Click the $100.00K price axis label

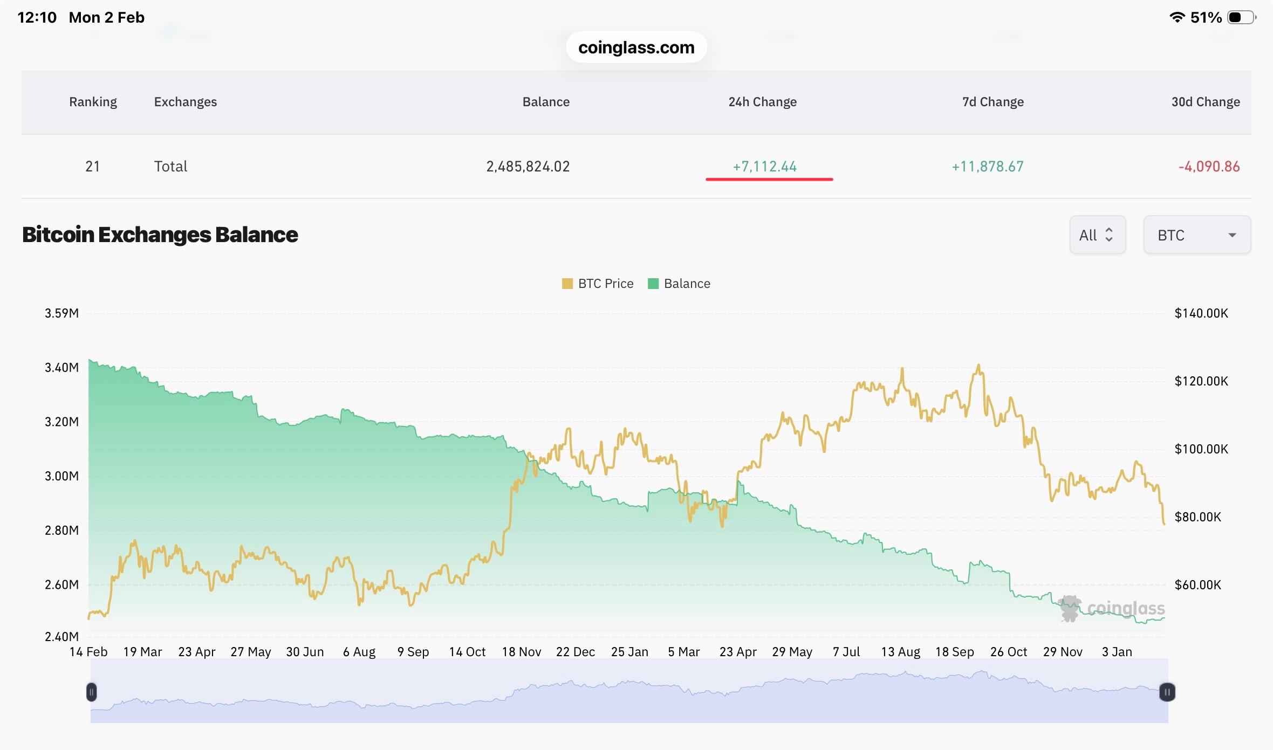point(1201,449)
